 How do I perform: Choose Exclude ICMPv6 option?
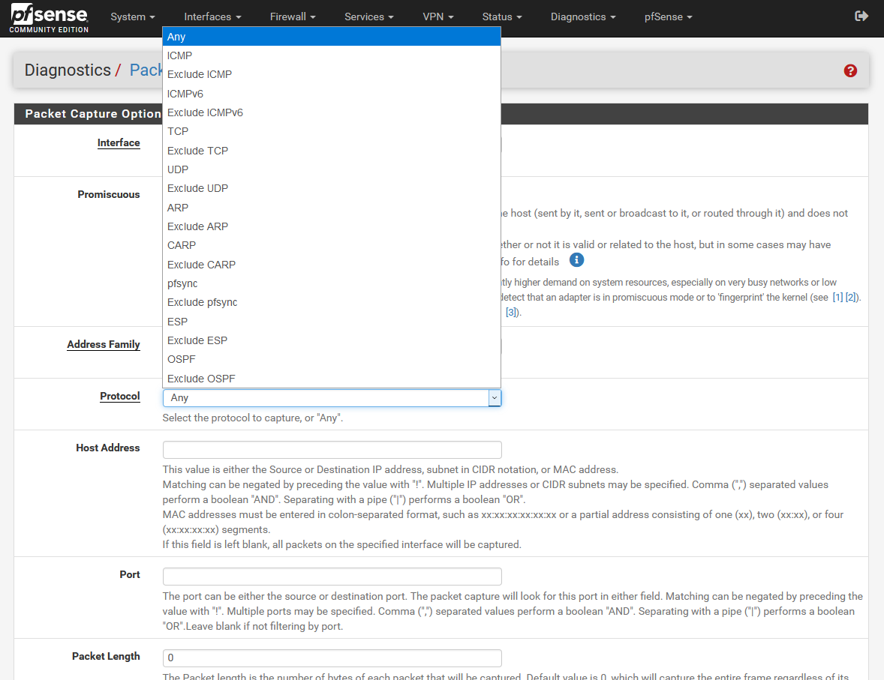click(x=332, y=112)
